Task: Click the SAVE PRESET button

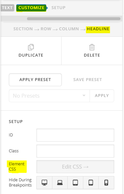Action: [x=88, y=79]
